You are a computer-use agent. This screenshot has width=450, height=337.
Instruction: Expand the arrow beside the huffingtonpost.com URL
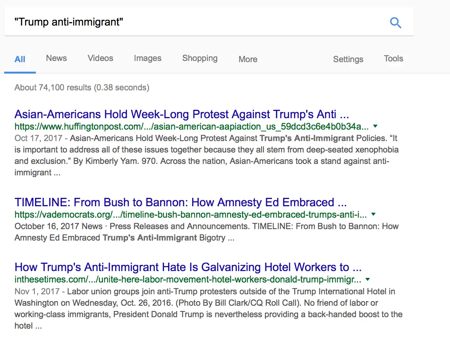tap(375, 126)
